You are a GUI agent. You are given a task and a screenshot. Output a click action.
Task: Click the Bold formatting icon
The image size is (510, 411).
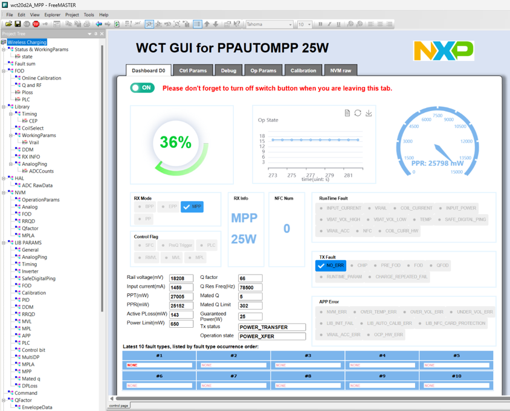click(x=320, y=24)
